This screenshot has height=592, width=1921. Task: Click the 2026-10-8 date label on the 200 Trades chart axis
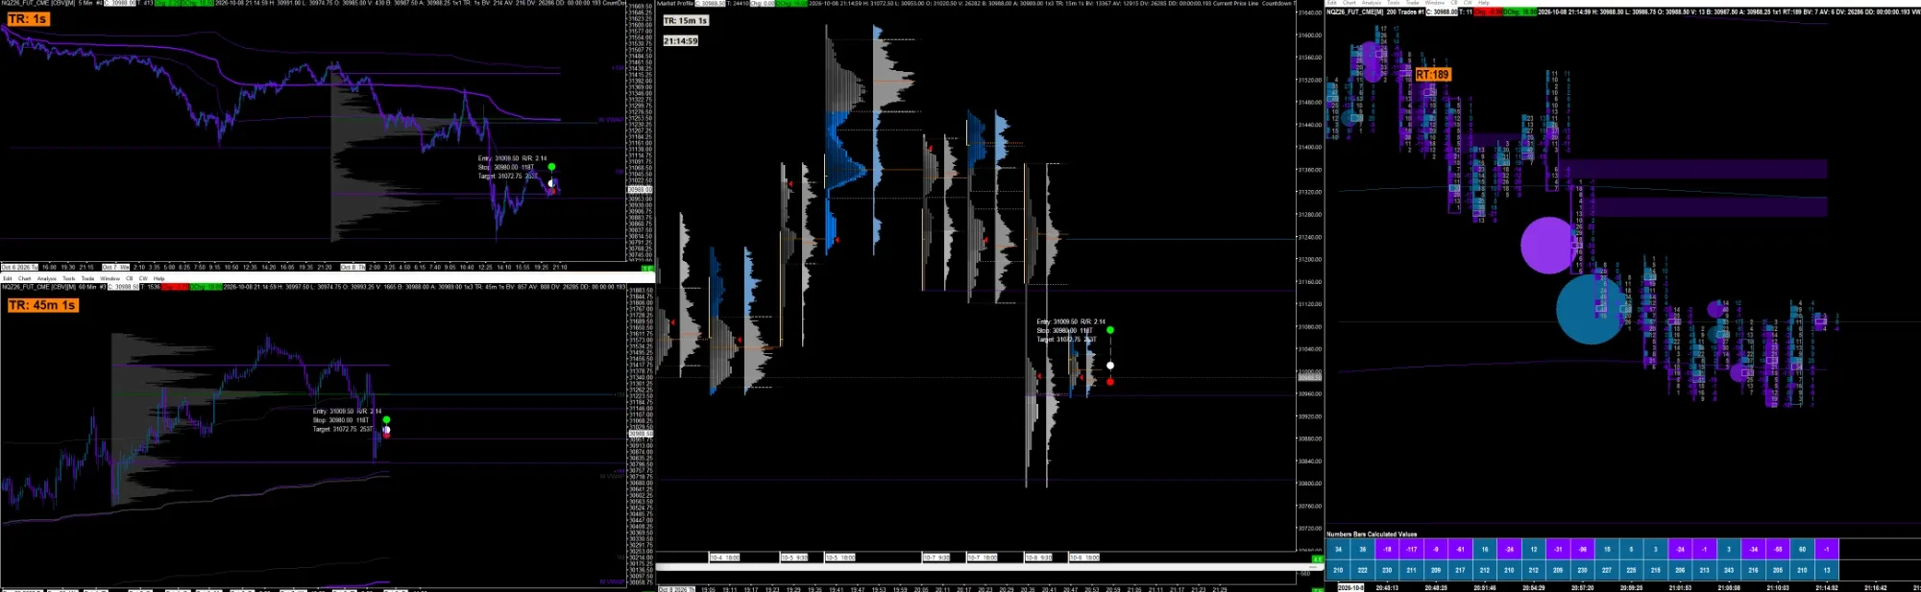pyautogui.click(x=1350, y=587)
